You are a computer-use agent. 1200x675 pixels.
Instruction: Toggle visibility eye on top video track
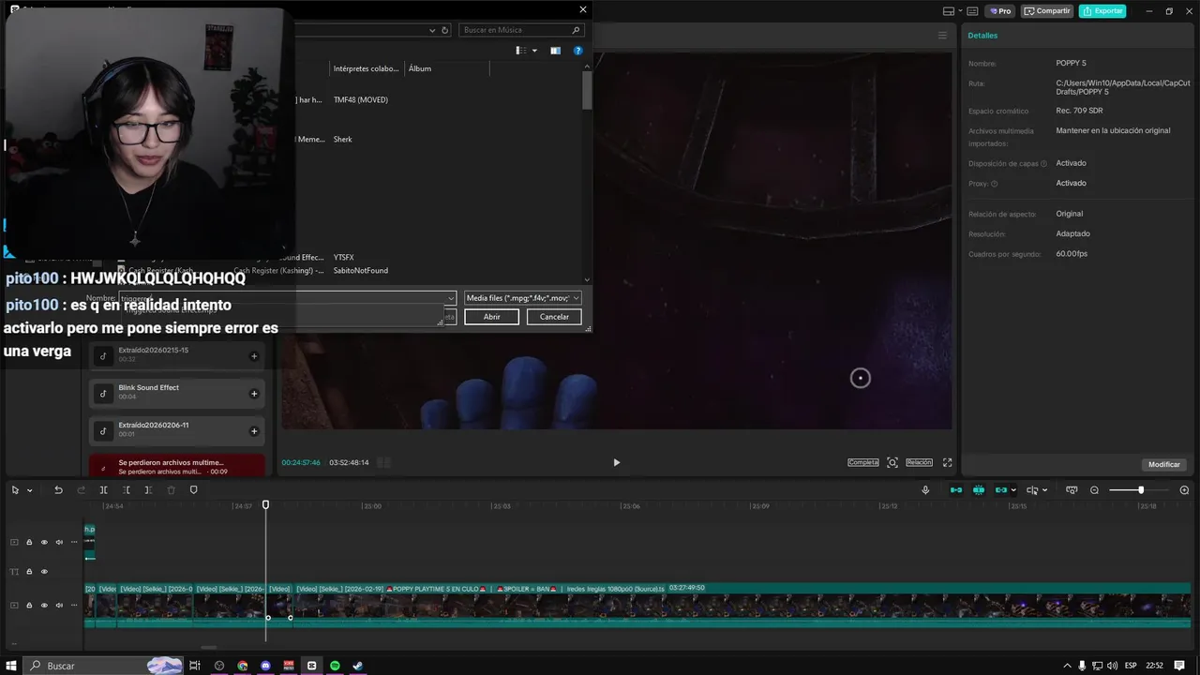coord(44,542)
